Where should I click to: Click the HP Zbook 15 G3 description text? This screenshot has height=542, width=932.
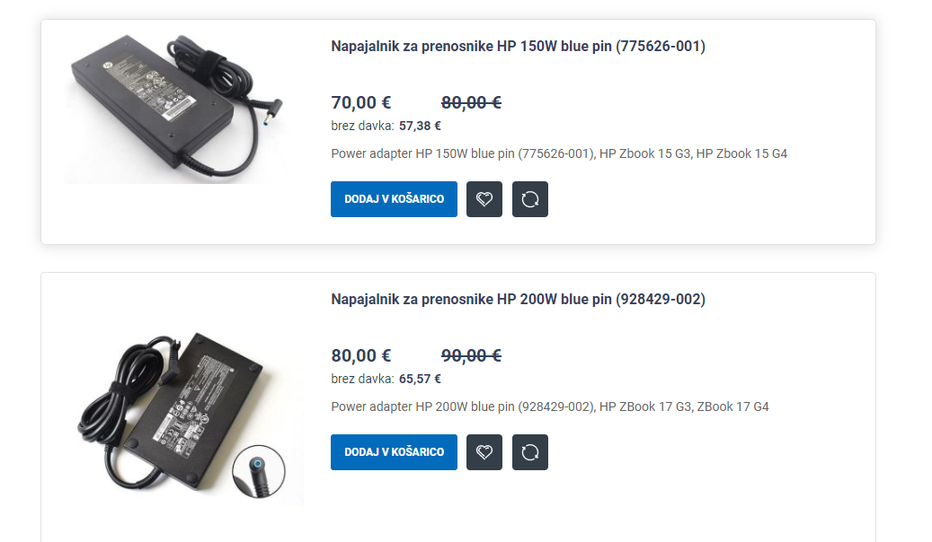point(645,153)
